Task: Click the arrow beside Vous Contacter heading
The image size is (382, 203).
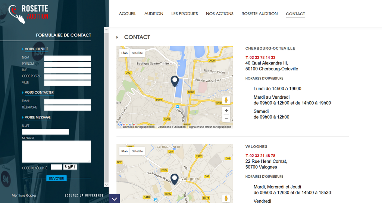Action: [23, 92]
